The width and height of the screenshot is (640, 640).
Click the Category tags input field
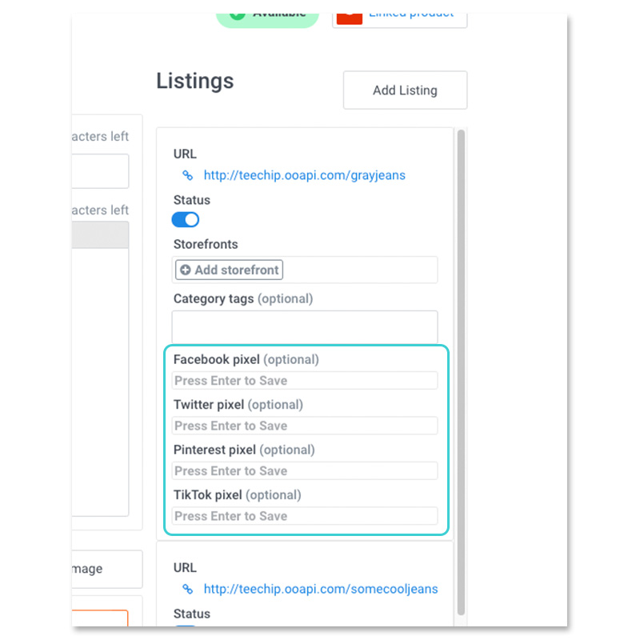[x=305, y=326]
